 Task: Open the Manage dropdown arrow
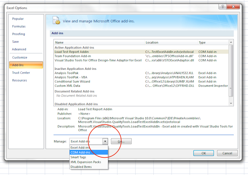pos(105,141)
